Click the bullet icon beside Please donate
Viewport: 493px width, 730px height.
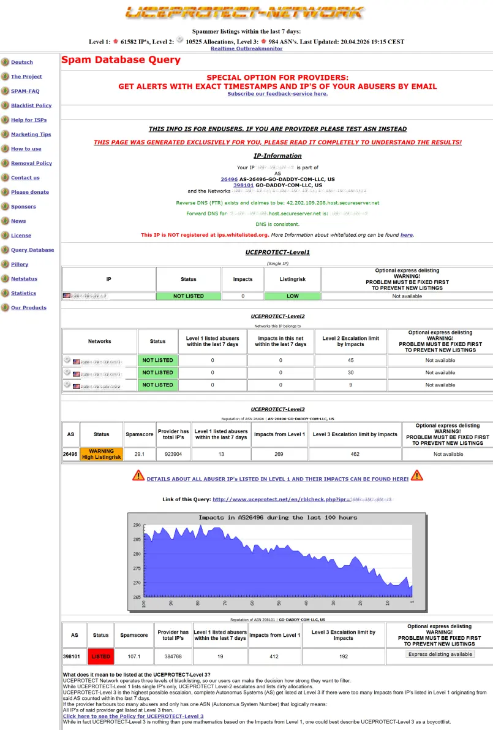[5, 192]
